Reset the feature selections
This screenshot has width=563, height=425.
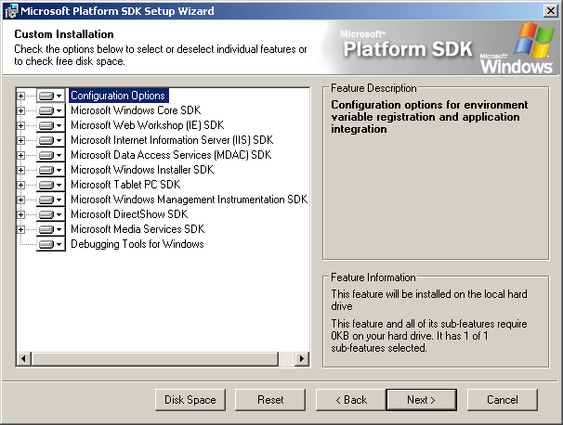[270, 400]
